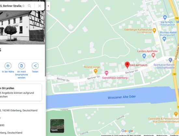This screenshot has height=136, width=179.
Task: Open the Oderberger Kaffeestube cafe marker
Action: tap(154, 30)
